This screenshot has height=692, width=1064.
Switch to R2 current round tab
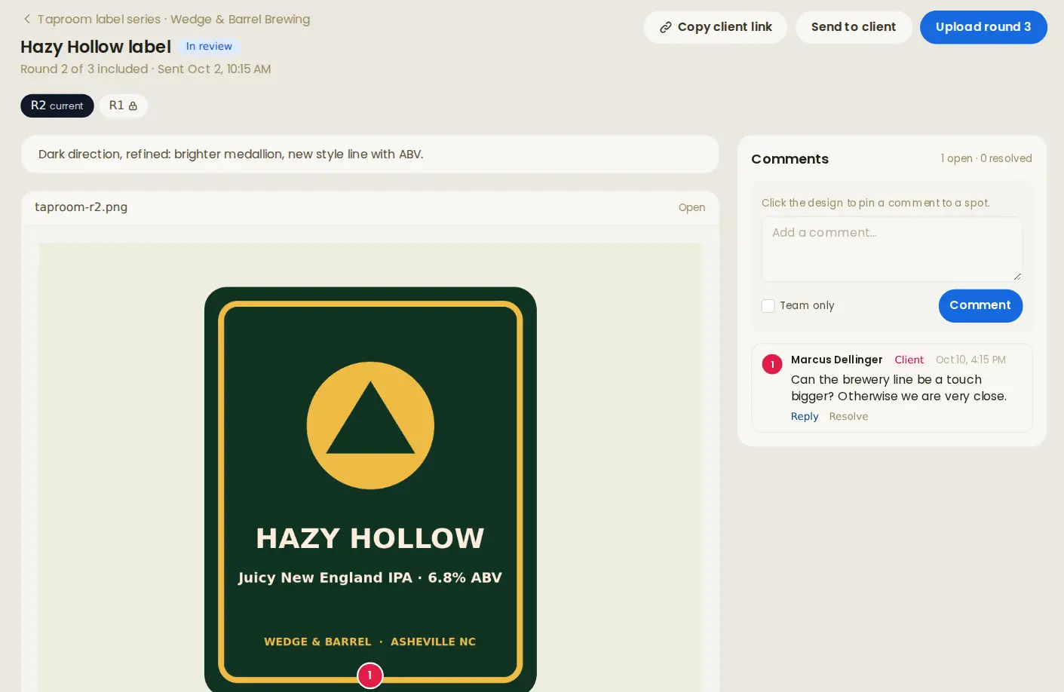click(x=57, y=106)
